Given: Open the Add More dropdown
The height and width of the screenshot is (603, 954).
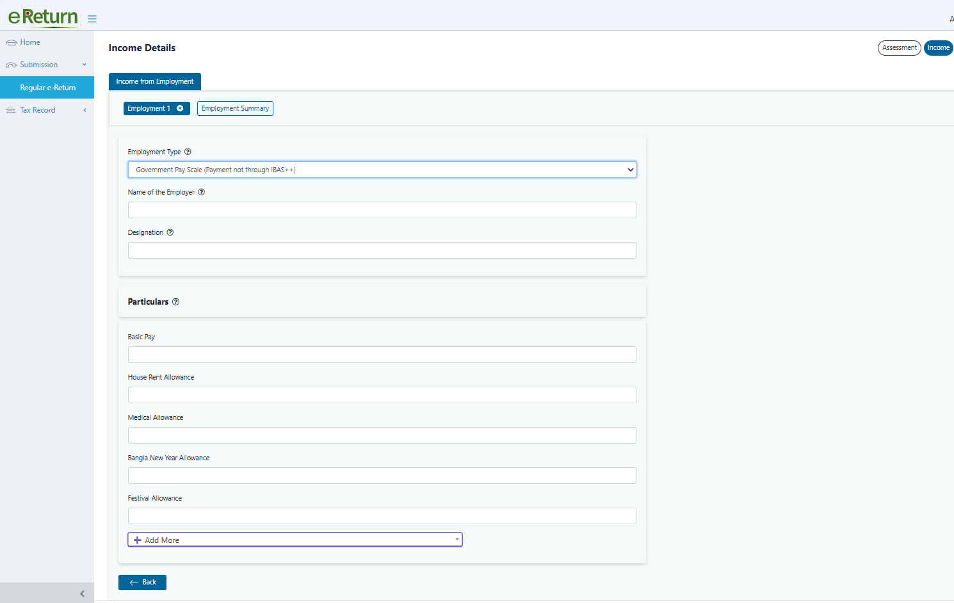Looking at the screenshot, I should 295,540.
